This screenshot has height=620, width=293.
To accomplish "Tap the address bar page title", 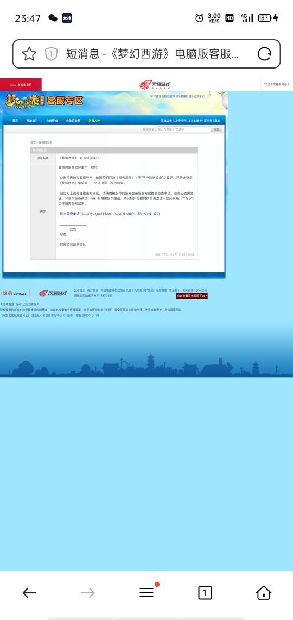I will point(152,54).
